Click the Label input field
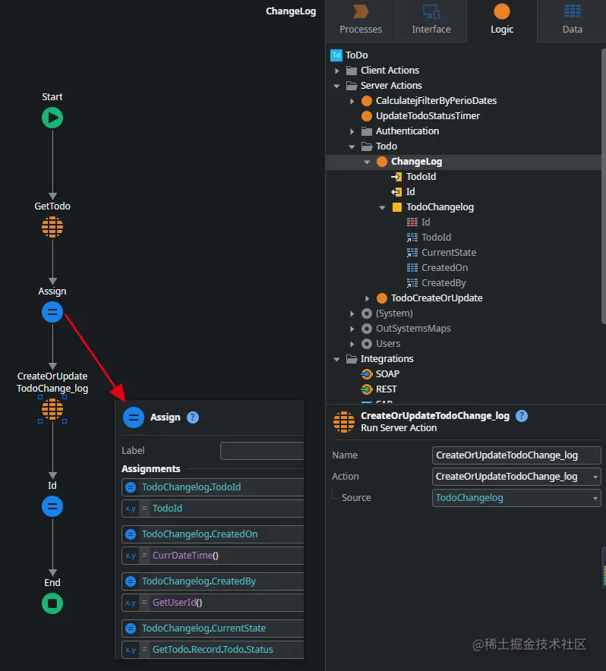606x671 pixels. (x=262, y=451)
